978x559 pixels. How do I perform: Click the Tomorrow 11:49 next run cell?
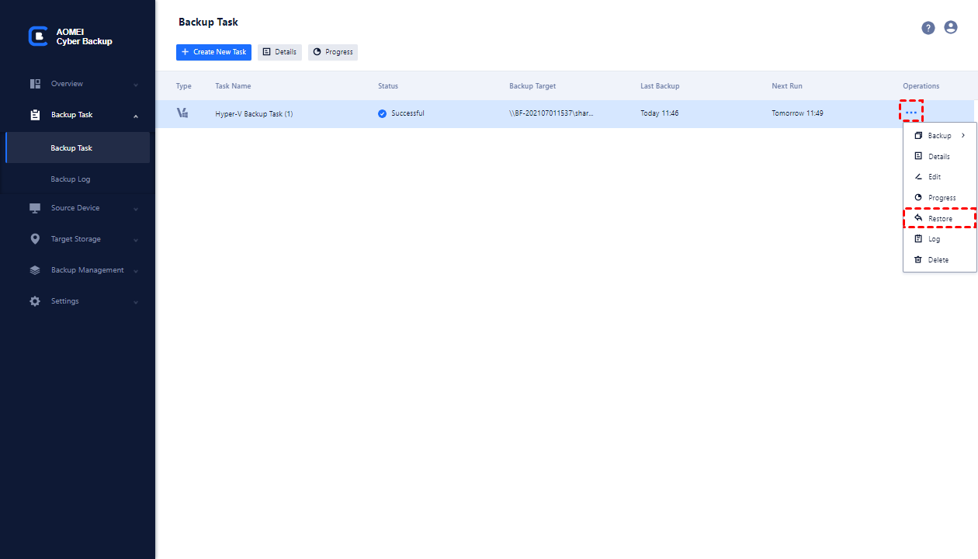(x=797, y=113)
